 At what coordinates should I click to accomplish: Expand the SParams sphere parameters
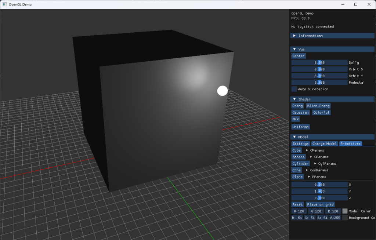[x=319, y=157]
